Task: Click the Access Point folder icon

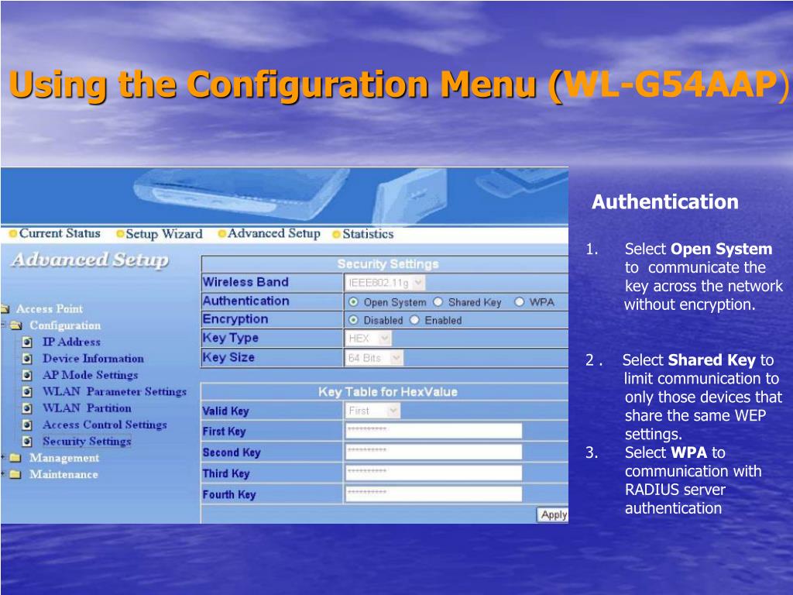Action: coord(5,308)
